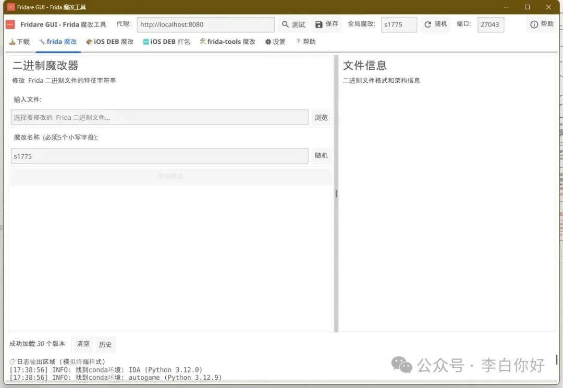563x388 pixels.
Task: Focus the proxy URL field http://localhost:8080
Action: click(206, 24)
